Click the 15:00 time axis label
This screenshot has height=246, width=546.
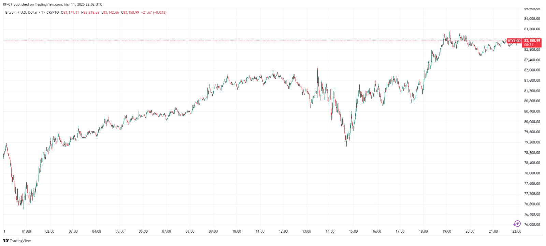(x=353, y=231)
